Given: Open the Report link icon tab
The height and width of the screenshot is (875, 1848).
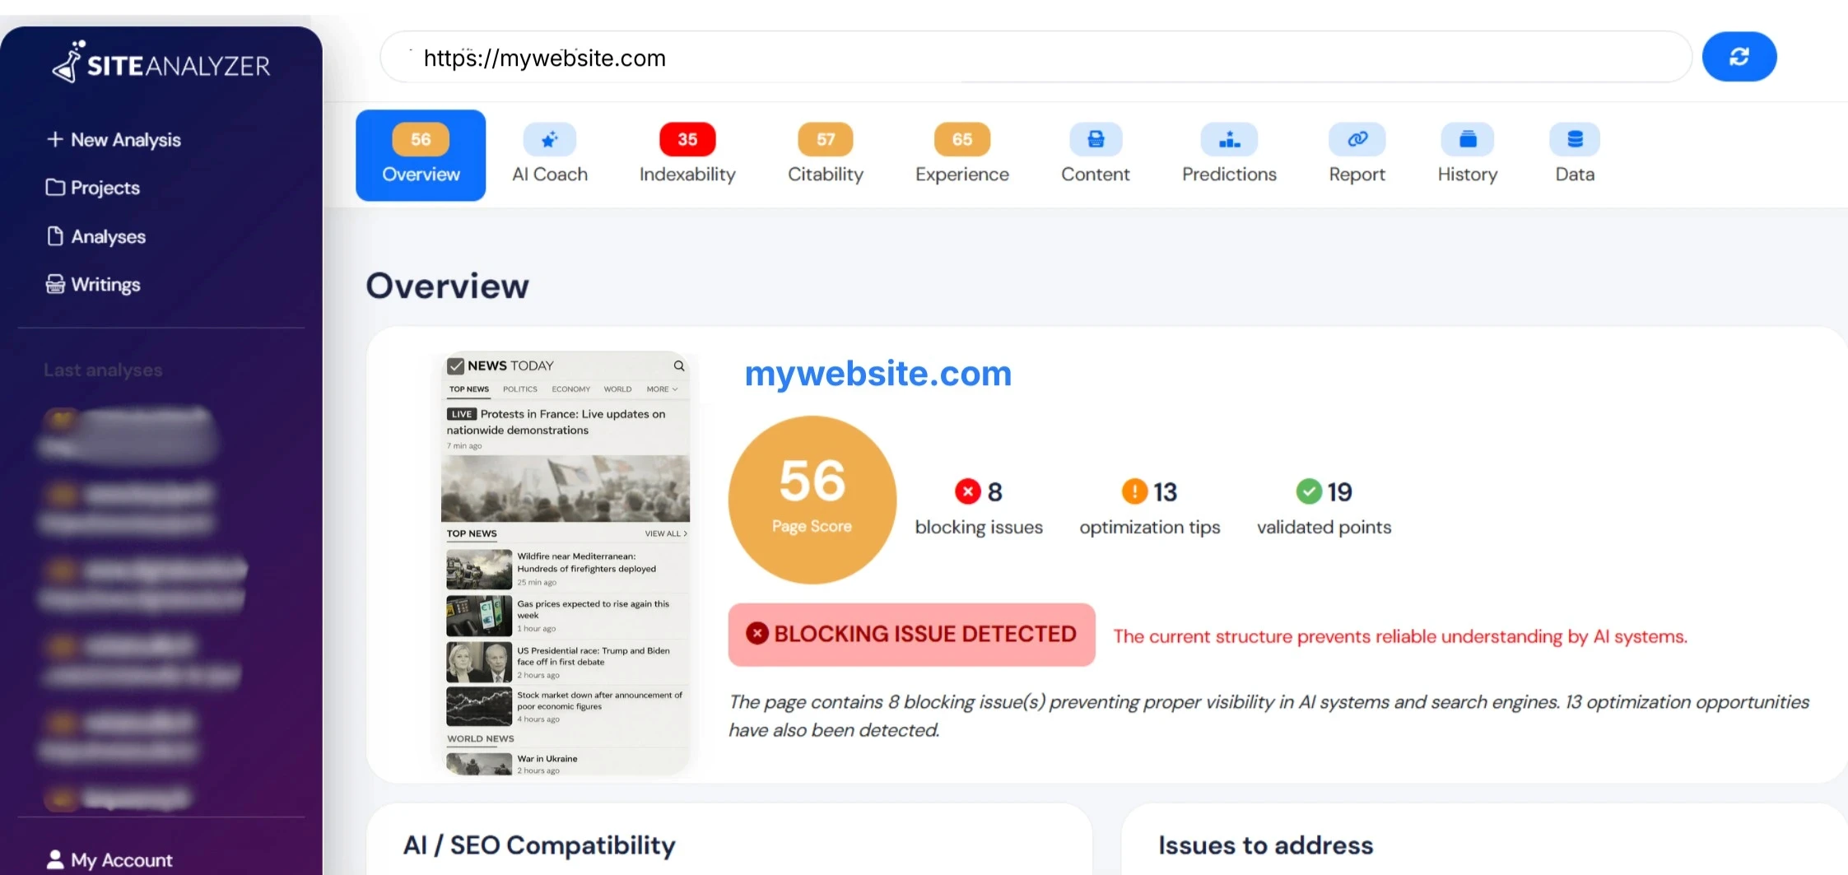Looking at the screenshot, I should point(1357,139).
